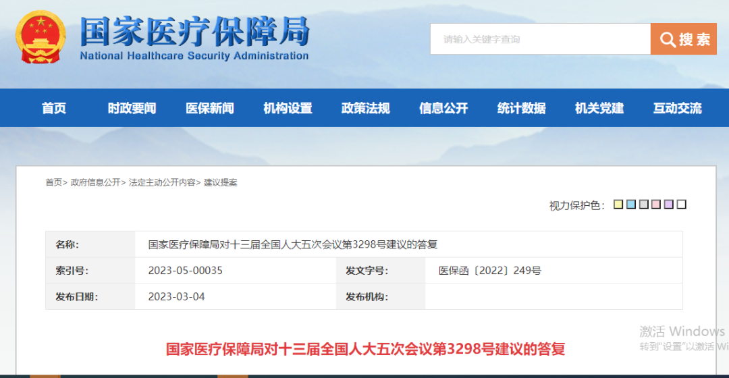729x378 pixels.
Task: Click the orange 搜索 search button
Action: pos(683,39)
